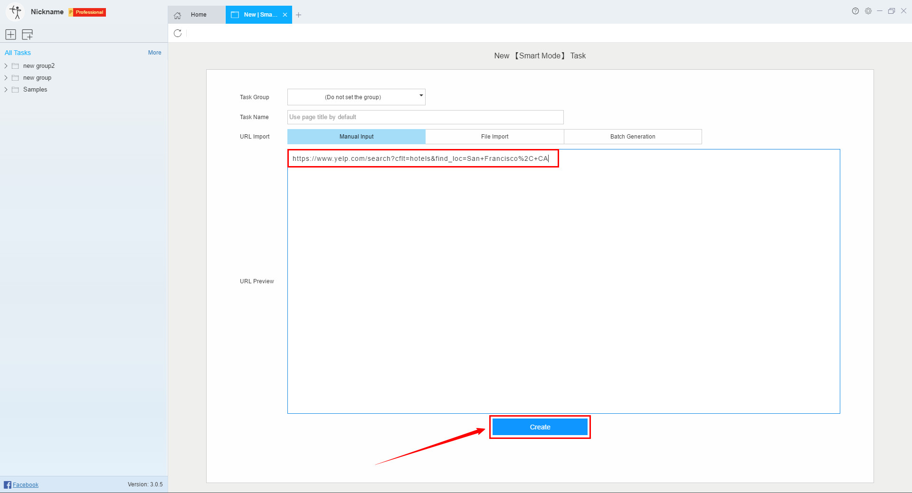Click the refresh icon
912x493 pixels.
coord(178,33)
